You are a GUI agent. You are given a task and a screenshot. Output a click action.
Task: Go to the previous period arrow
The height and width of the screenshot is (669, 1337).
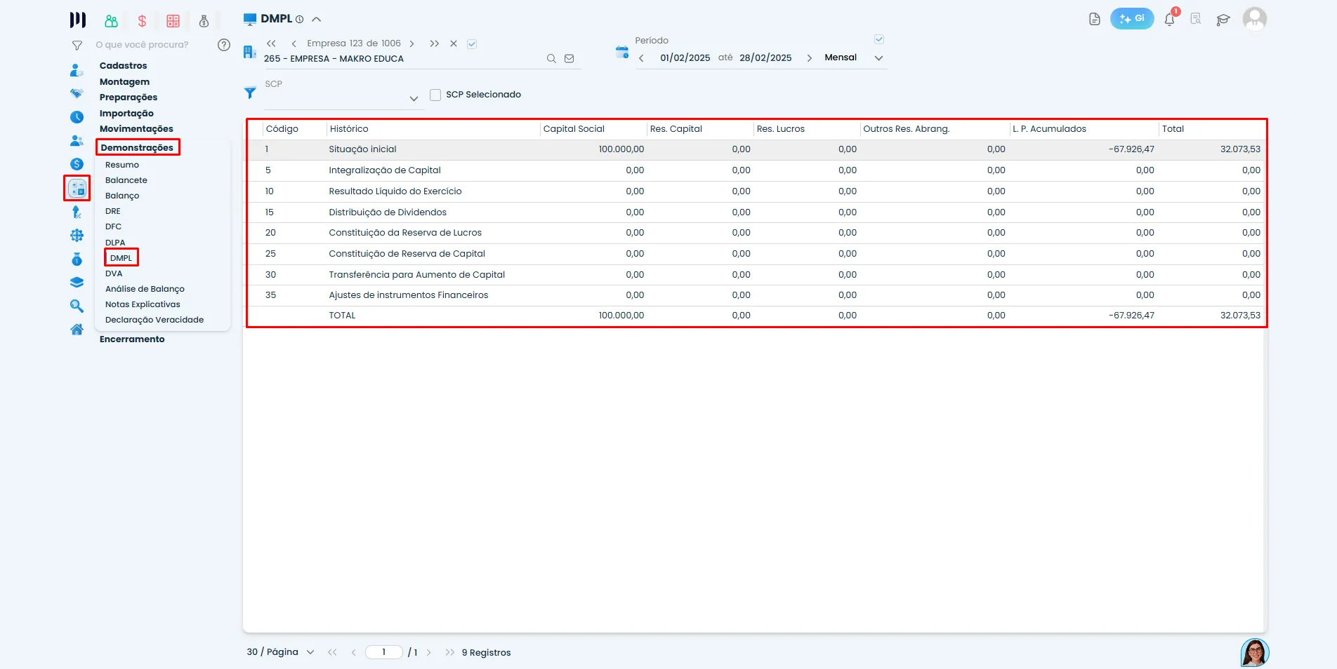point(641,58)
